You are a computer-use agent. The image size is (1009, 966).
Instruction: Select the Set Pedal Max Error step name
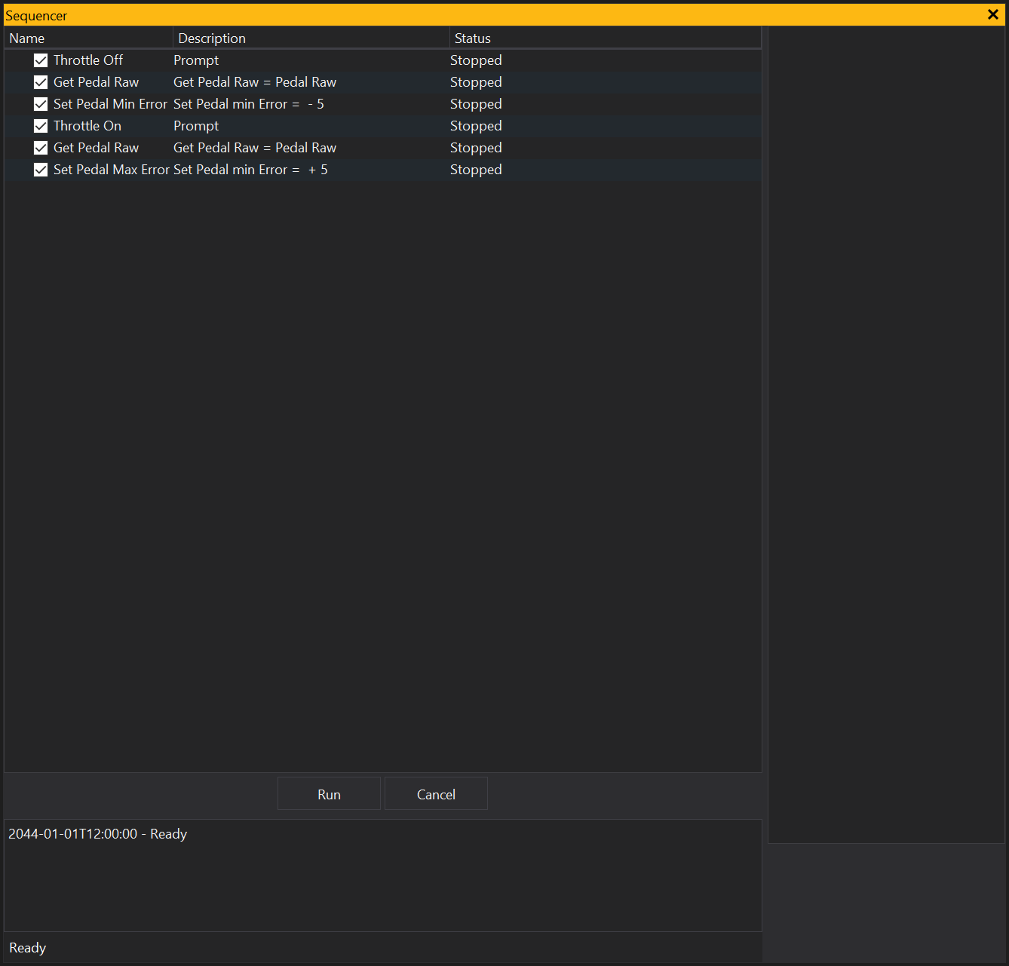click(111, 170)
